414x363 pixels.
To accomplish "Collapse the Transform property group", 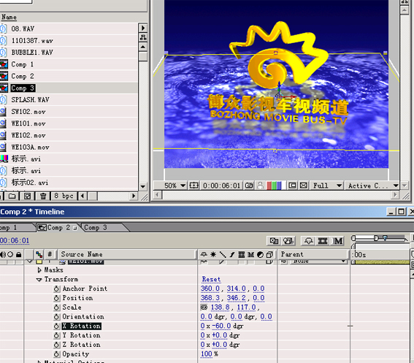I will (39, 280).
